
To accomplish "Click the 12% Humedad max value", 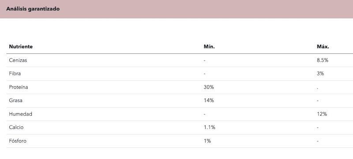I will [x=322, y=114].
